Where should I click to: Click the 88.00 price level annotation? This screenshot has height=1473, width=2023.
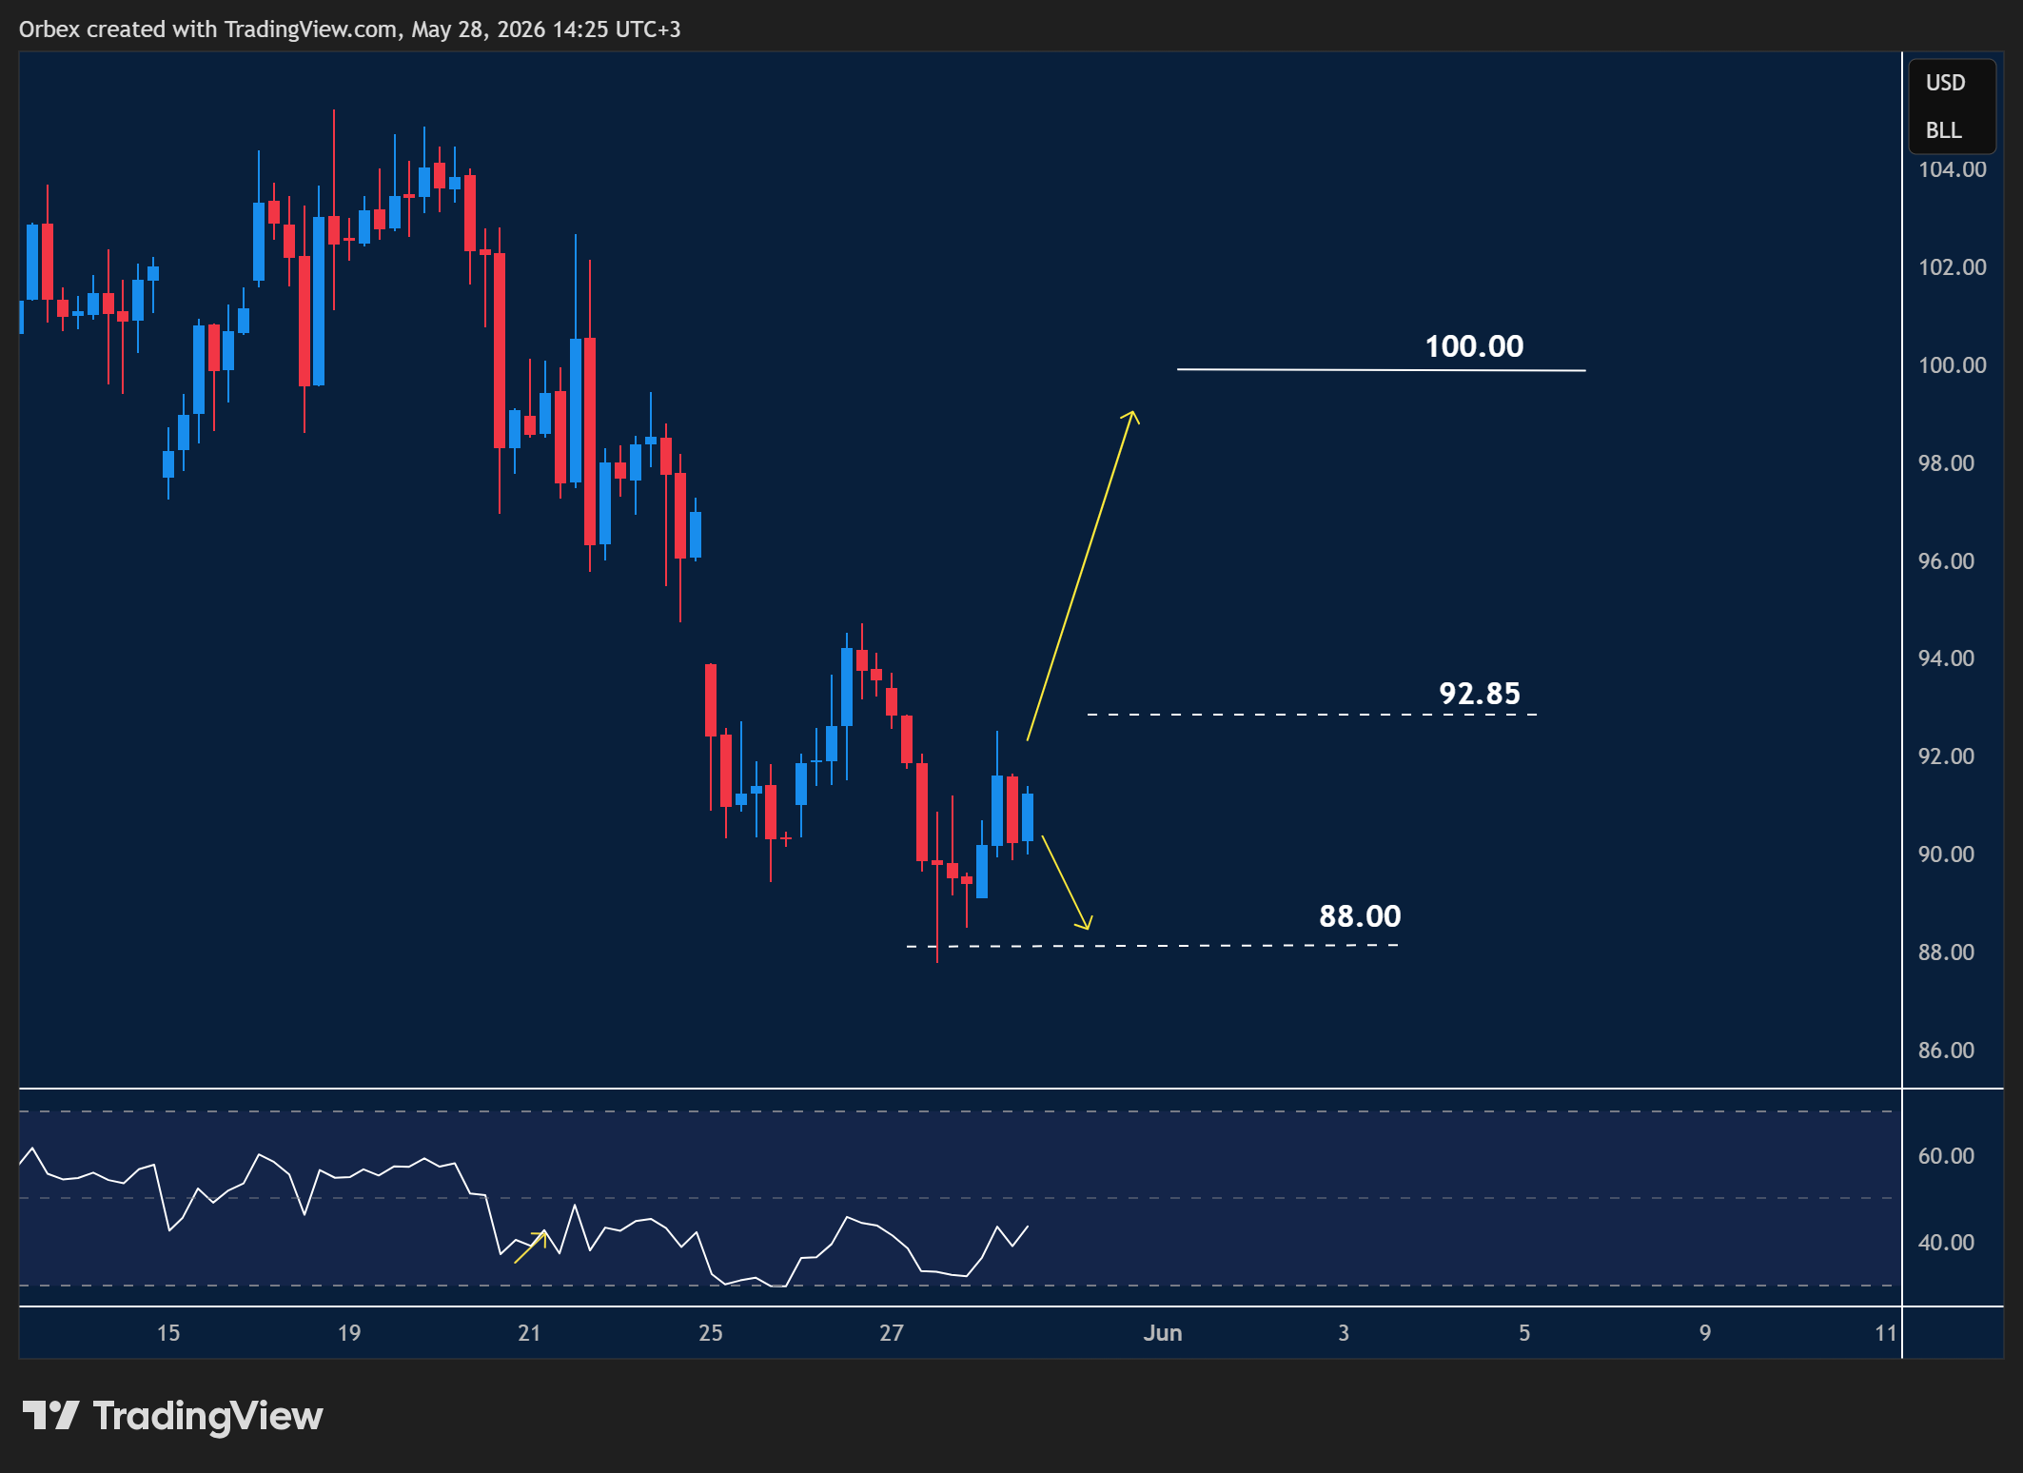1360,916
